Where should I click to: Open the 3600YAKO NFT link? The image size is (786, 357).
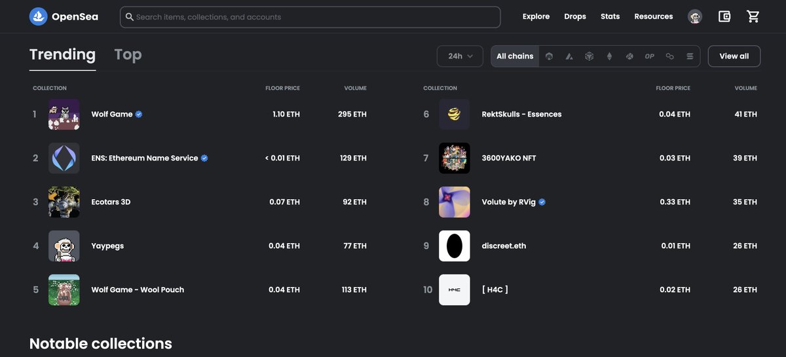point(509,158)
